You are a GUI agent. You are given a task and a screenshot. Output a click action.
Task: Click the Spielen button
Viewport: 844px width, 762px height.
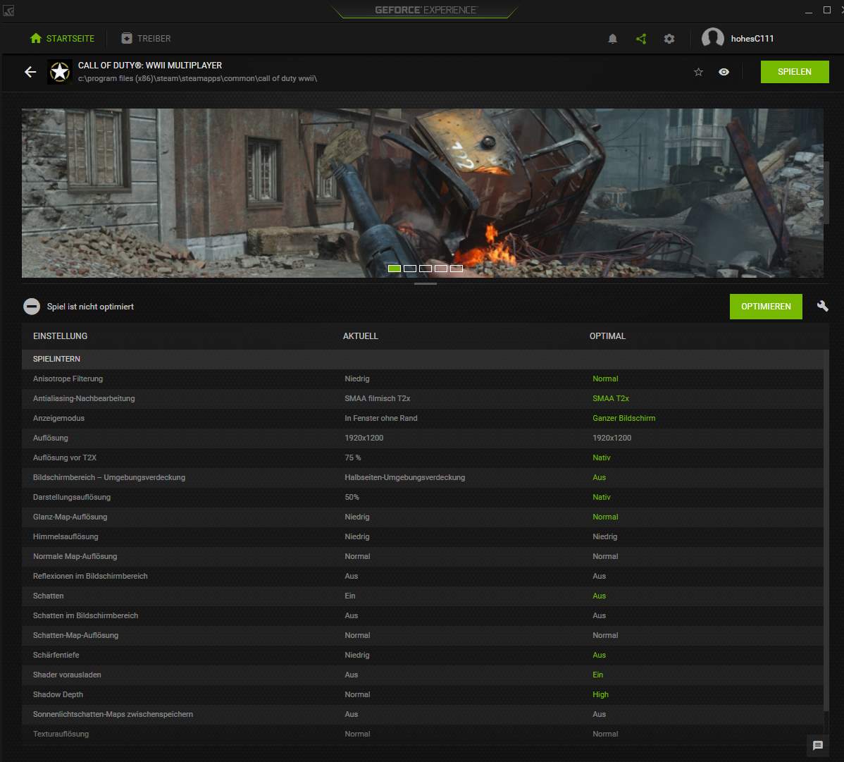[795, 72]
